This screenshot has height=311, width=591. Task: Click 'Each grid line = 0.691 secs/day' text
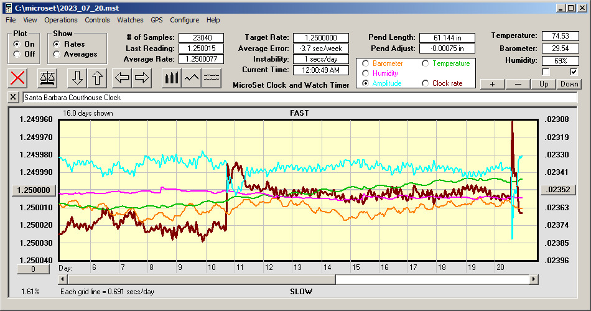107,291
